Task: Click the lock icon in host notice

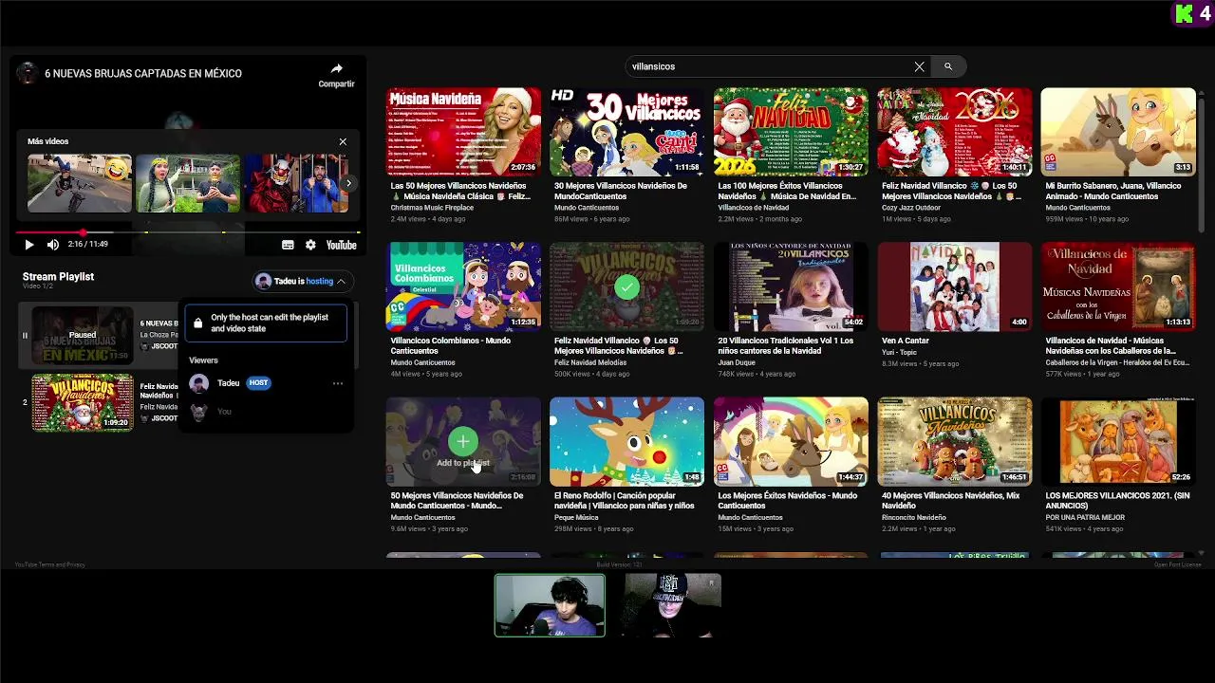Action: (x=197, y=323)
